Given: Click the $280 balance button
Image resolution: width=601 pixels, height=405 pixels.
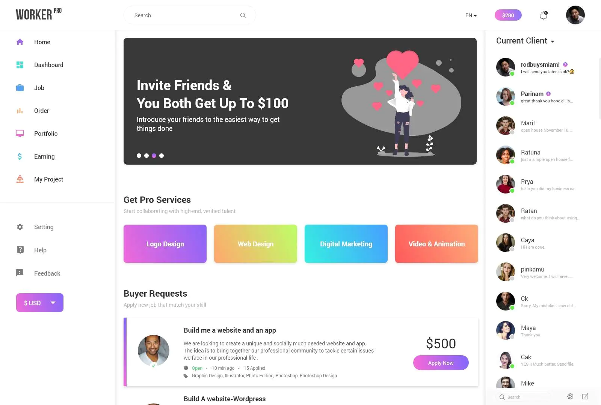Looking at the screenshot, I should (508, 15).
